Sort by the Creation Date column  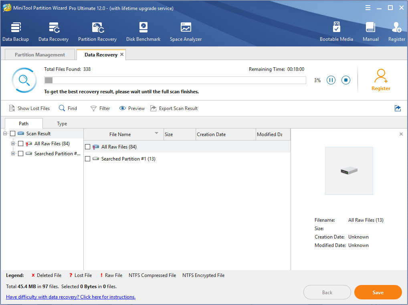click(x=226, y=134)
